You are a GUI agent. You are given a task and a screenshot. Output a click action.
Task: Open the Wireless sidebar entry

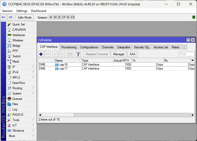[x=21, y=40]
